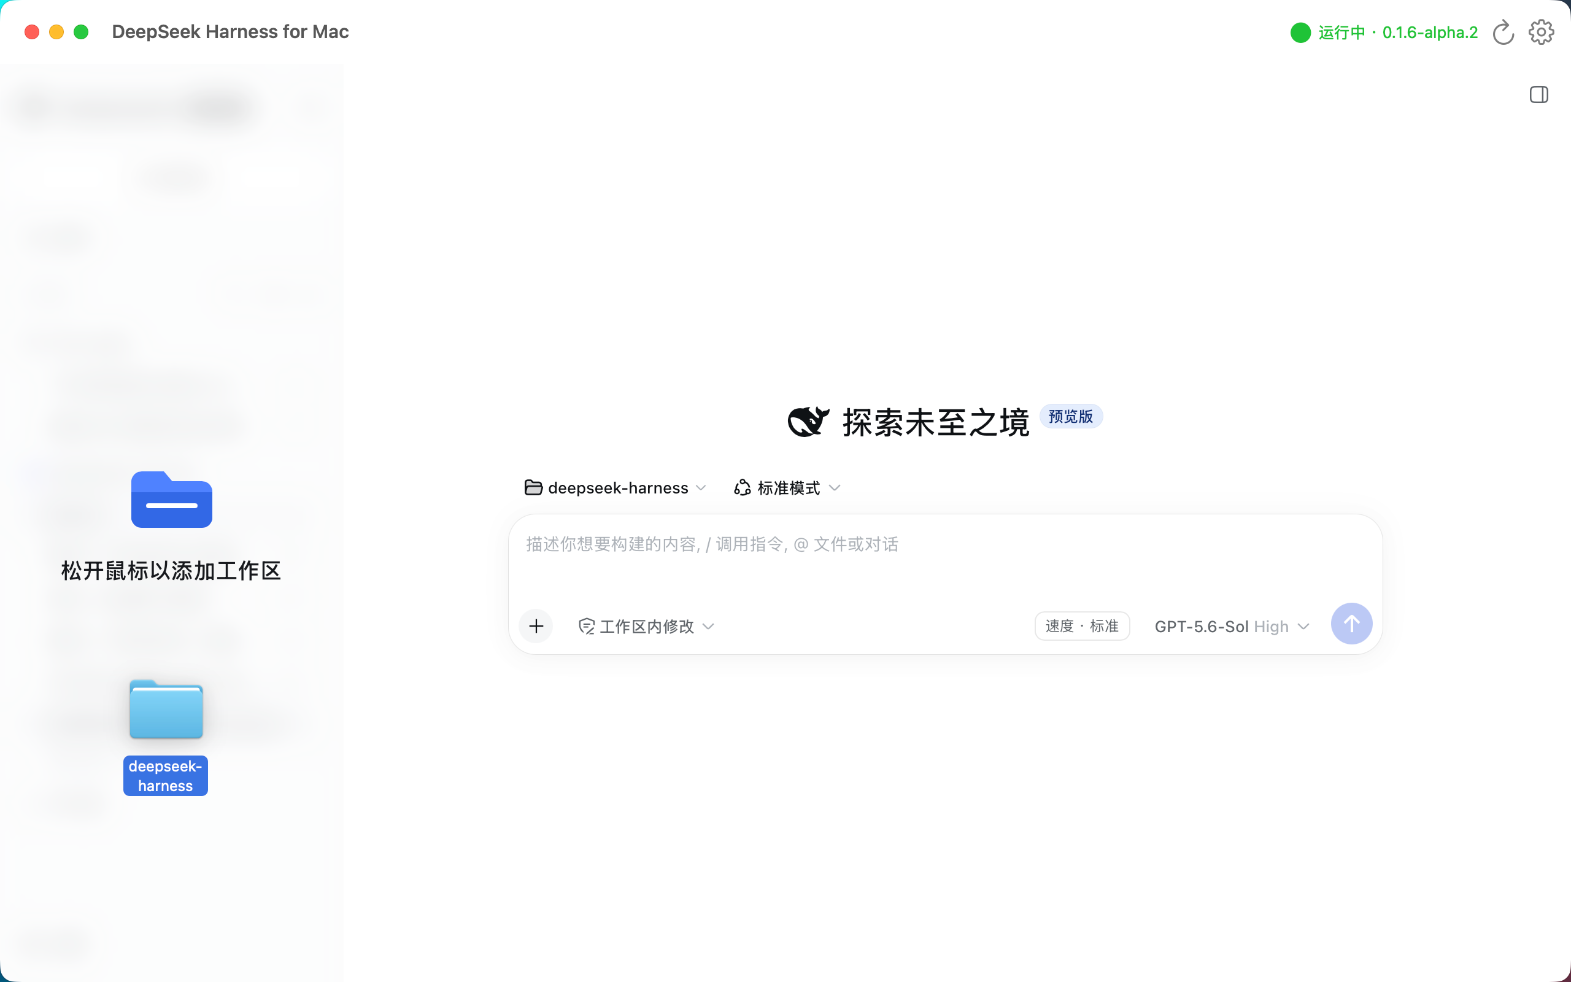Toggle the 速度 · 标准 speed button
Viewport: 1571px width, 982px height.
pyautogui.click(x=1081, y=626)
